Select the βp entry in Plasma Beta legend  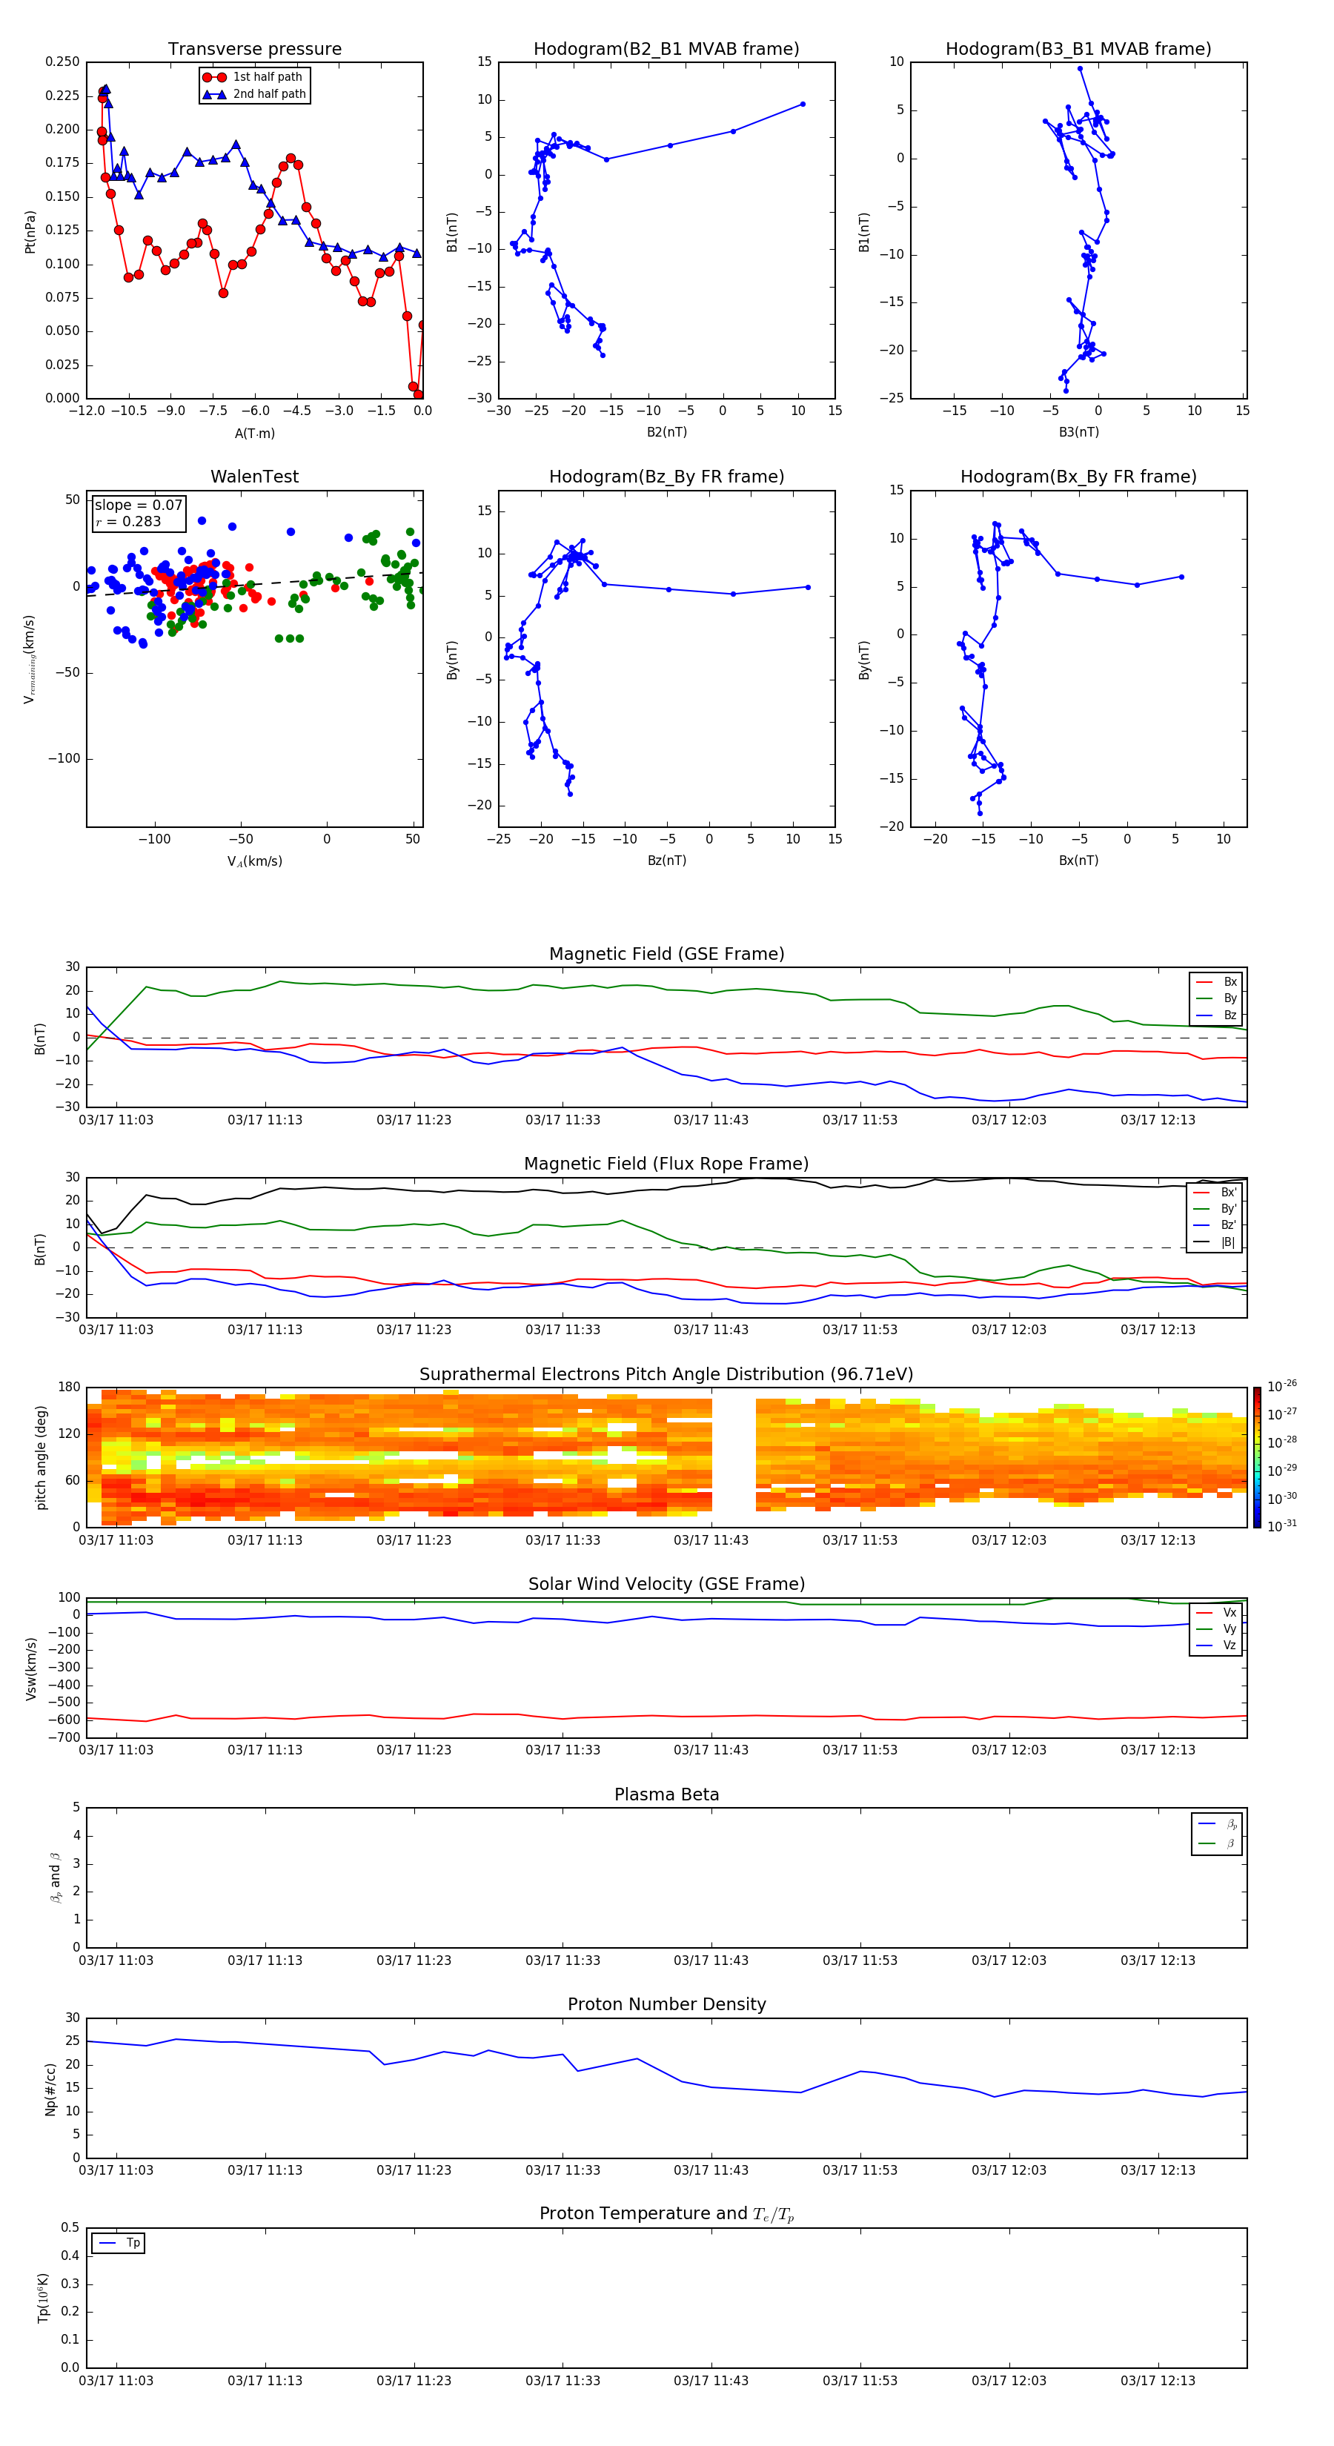1217,1823
